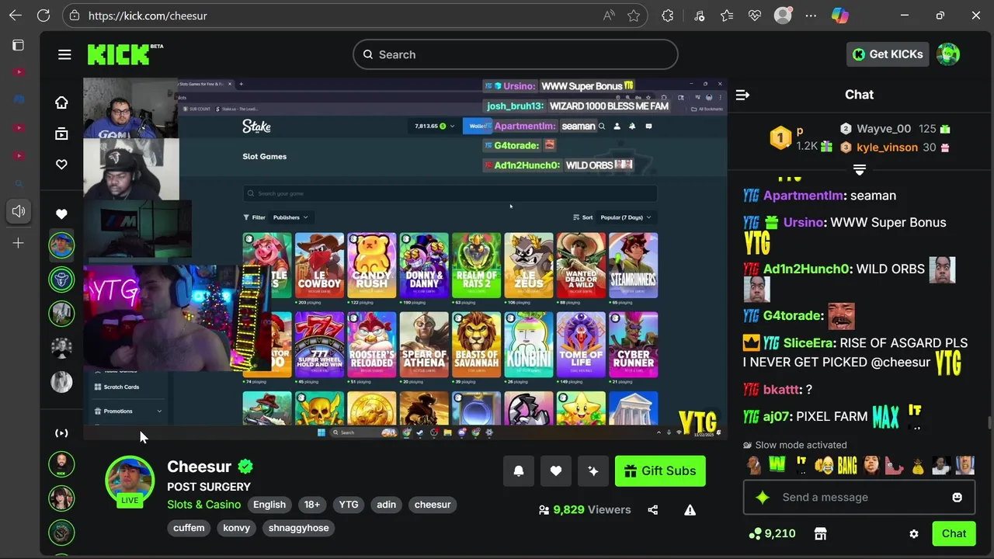Select the cuffem tag

click(189, 528)
